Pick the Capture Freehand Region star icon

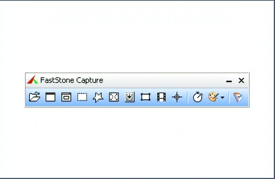tap(98, 97)
